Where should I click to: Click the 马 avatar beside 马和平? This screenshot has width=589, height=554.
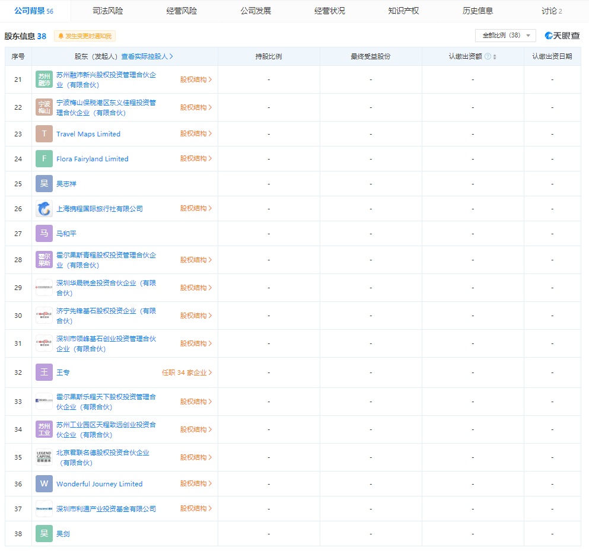tap(44, 234)
